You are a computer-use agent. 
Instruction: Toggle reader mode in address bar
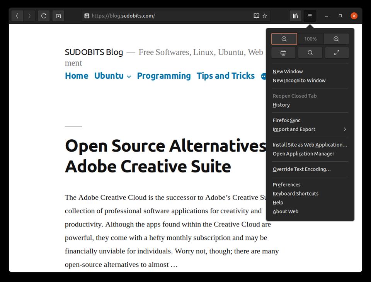point(256,16)
